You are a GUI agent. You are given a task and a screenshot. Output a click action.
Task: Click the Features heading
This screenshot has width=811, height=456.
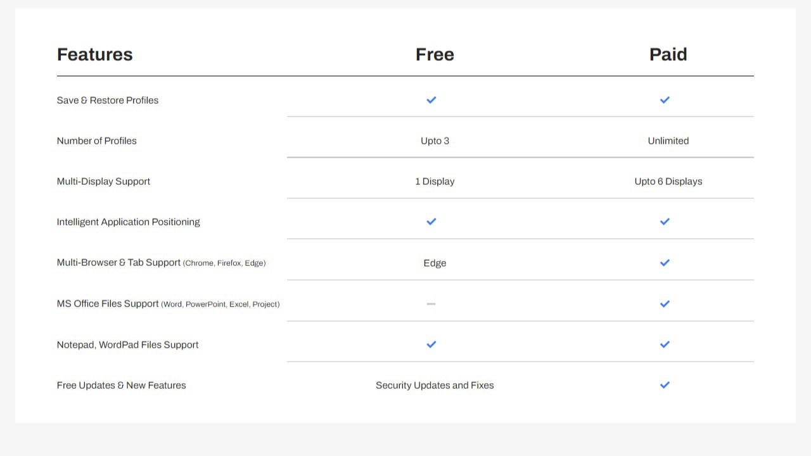point(95,54)
